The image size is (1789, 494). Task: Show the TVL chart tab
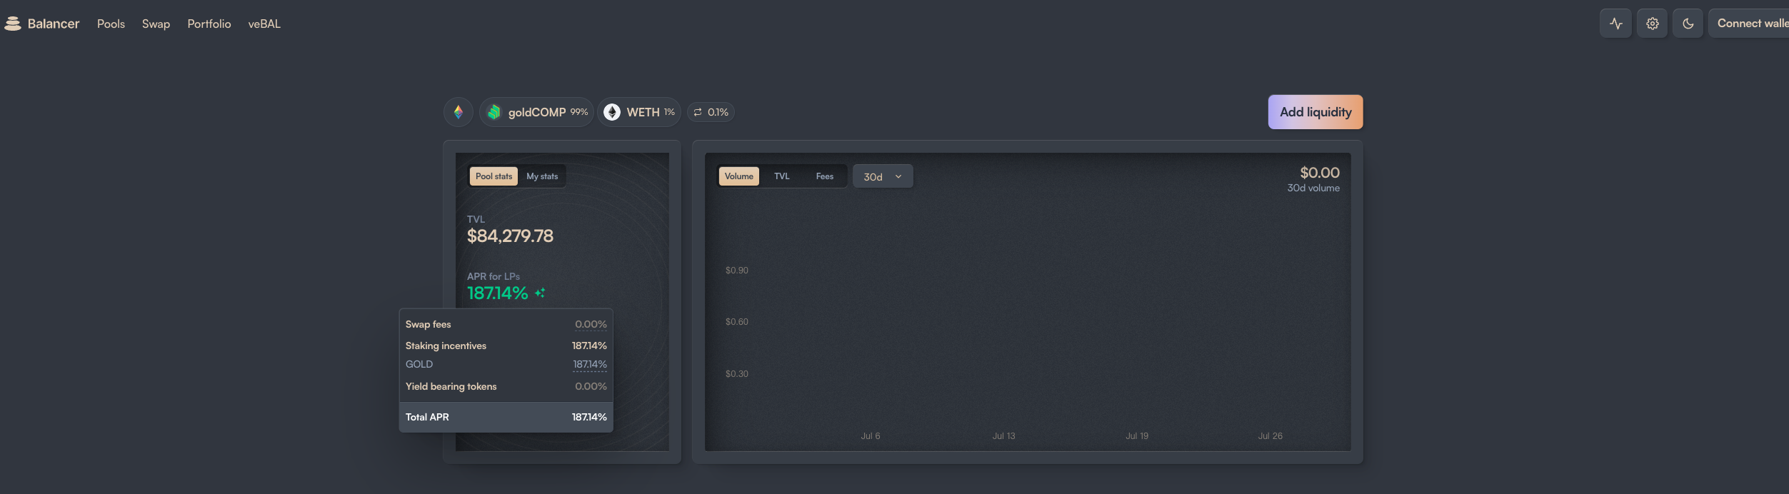[x=781, y=176]
